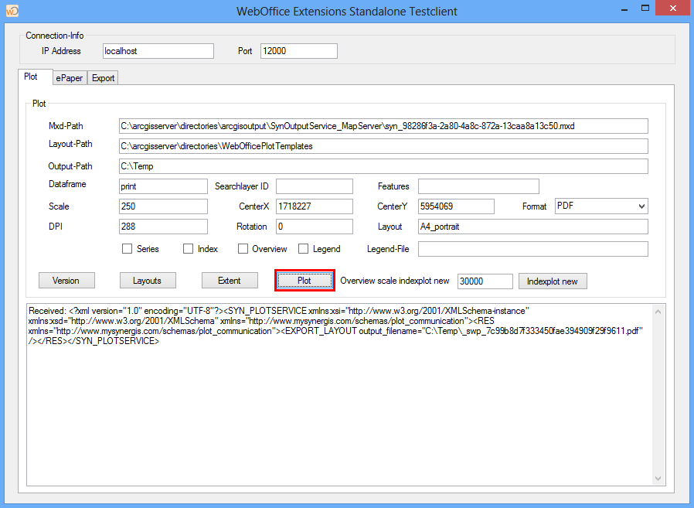Screen dimensions: 694x508
Task: Click the Layouts button
Action: (x=148, y=280)
